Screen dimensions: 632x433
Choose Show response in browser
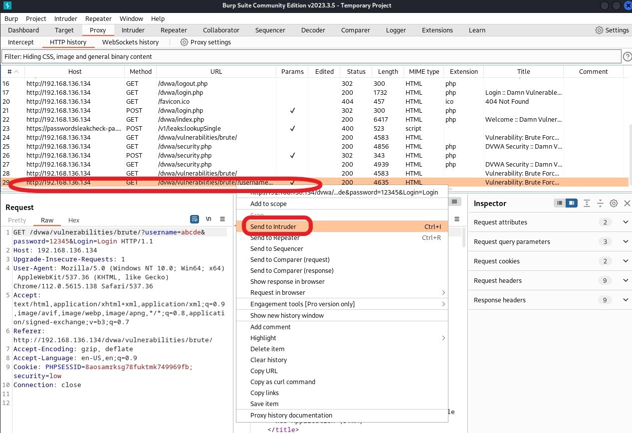point(342,281)
